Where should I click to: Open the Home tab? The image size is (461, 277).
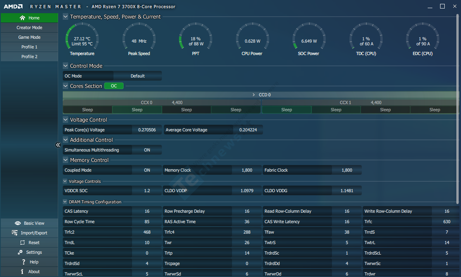[29, 18]
